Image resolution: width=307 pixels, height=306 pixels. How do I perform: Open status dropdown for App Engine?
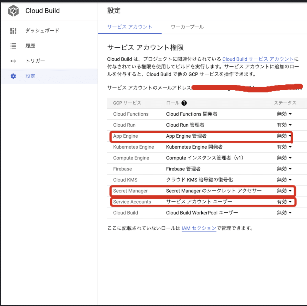coord(284,136)
